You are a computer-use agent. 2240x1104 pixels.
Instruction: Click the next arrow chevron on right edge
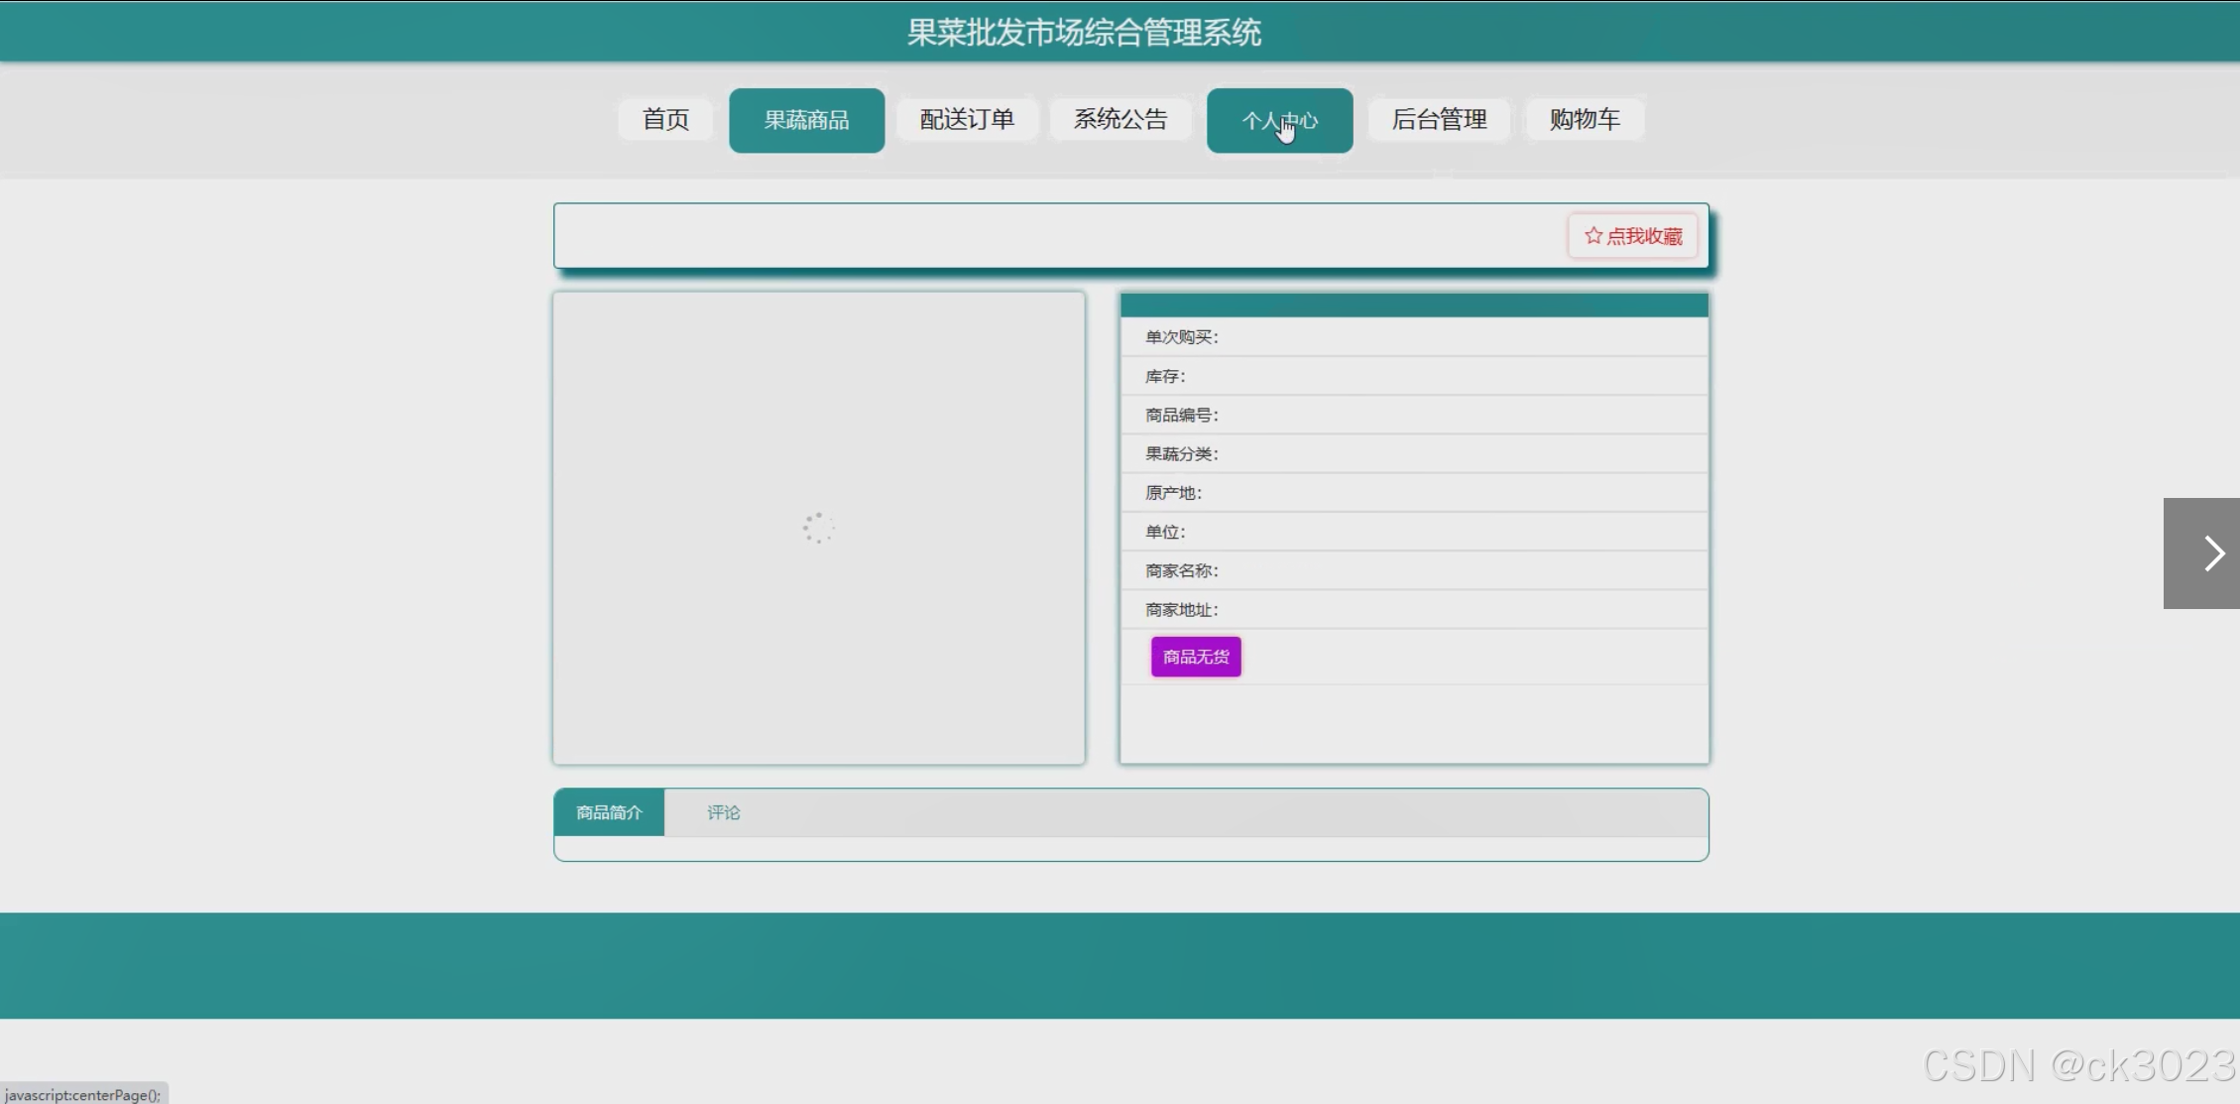point(2213,553)
